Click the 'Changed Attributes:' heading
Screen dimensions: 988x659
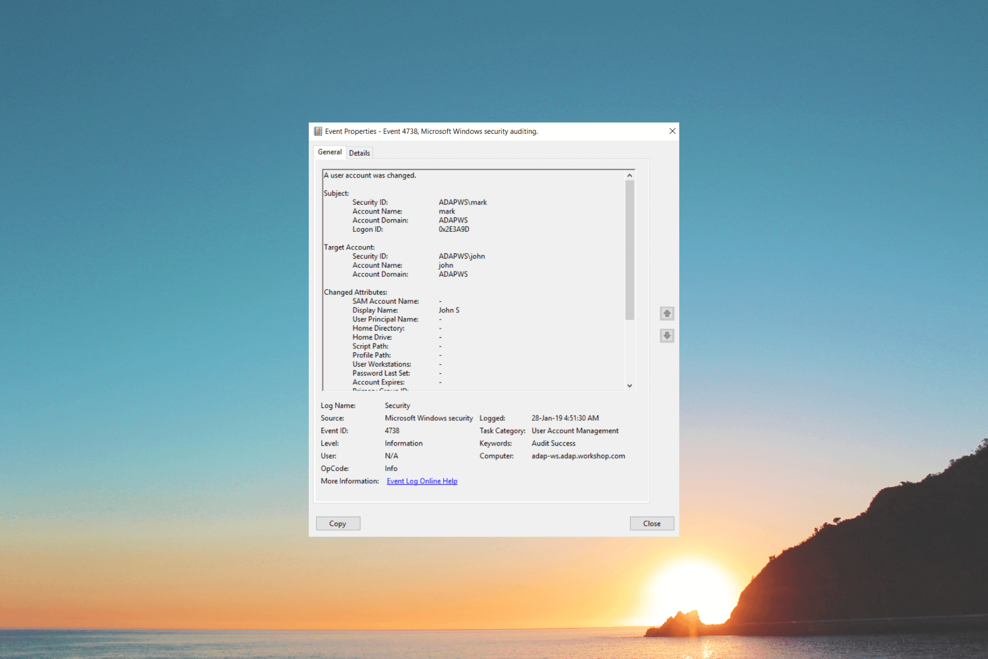point(356,292)
